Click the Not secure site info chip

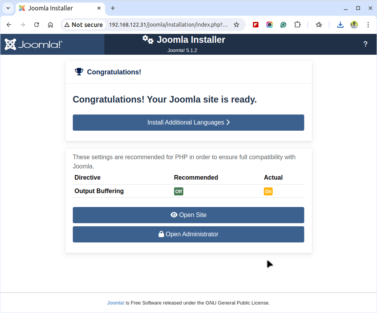84,25
